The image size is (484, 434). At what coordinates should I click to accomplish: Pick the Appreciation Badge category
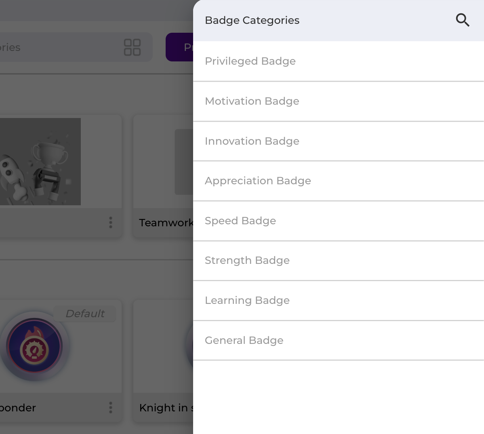coord(258,181)
